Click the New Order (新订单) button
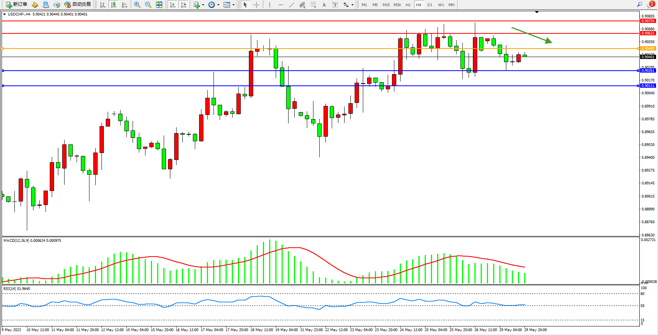658x335 pixels. coord(16,5)
